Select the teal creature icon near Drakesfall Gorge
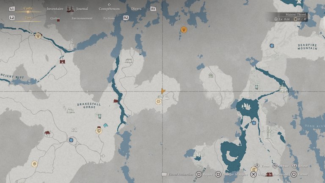Viewport: 325px width, 183px height. click(106, 125)
